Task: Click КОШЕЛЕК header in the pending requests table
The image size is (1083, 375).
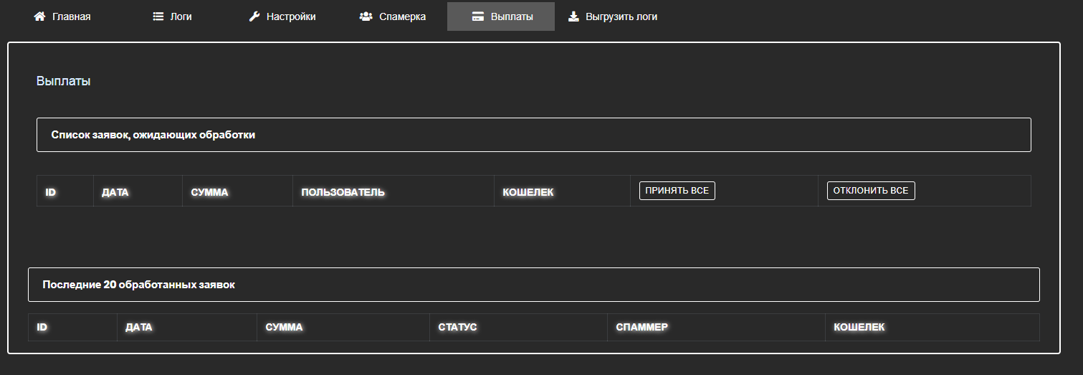Action: [528, 192]
